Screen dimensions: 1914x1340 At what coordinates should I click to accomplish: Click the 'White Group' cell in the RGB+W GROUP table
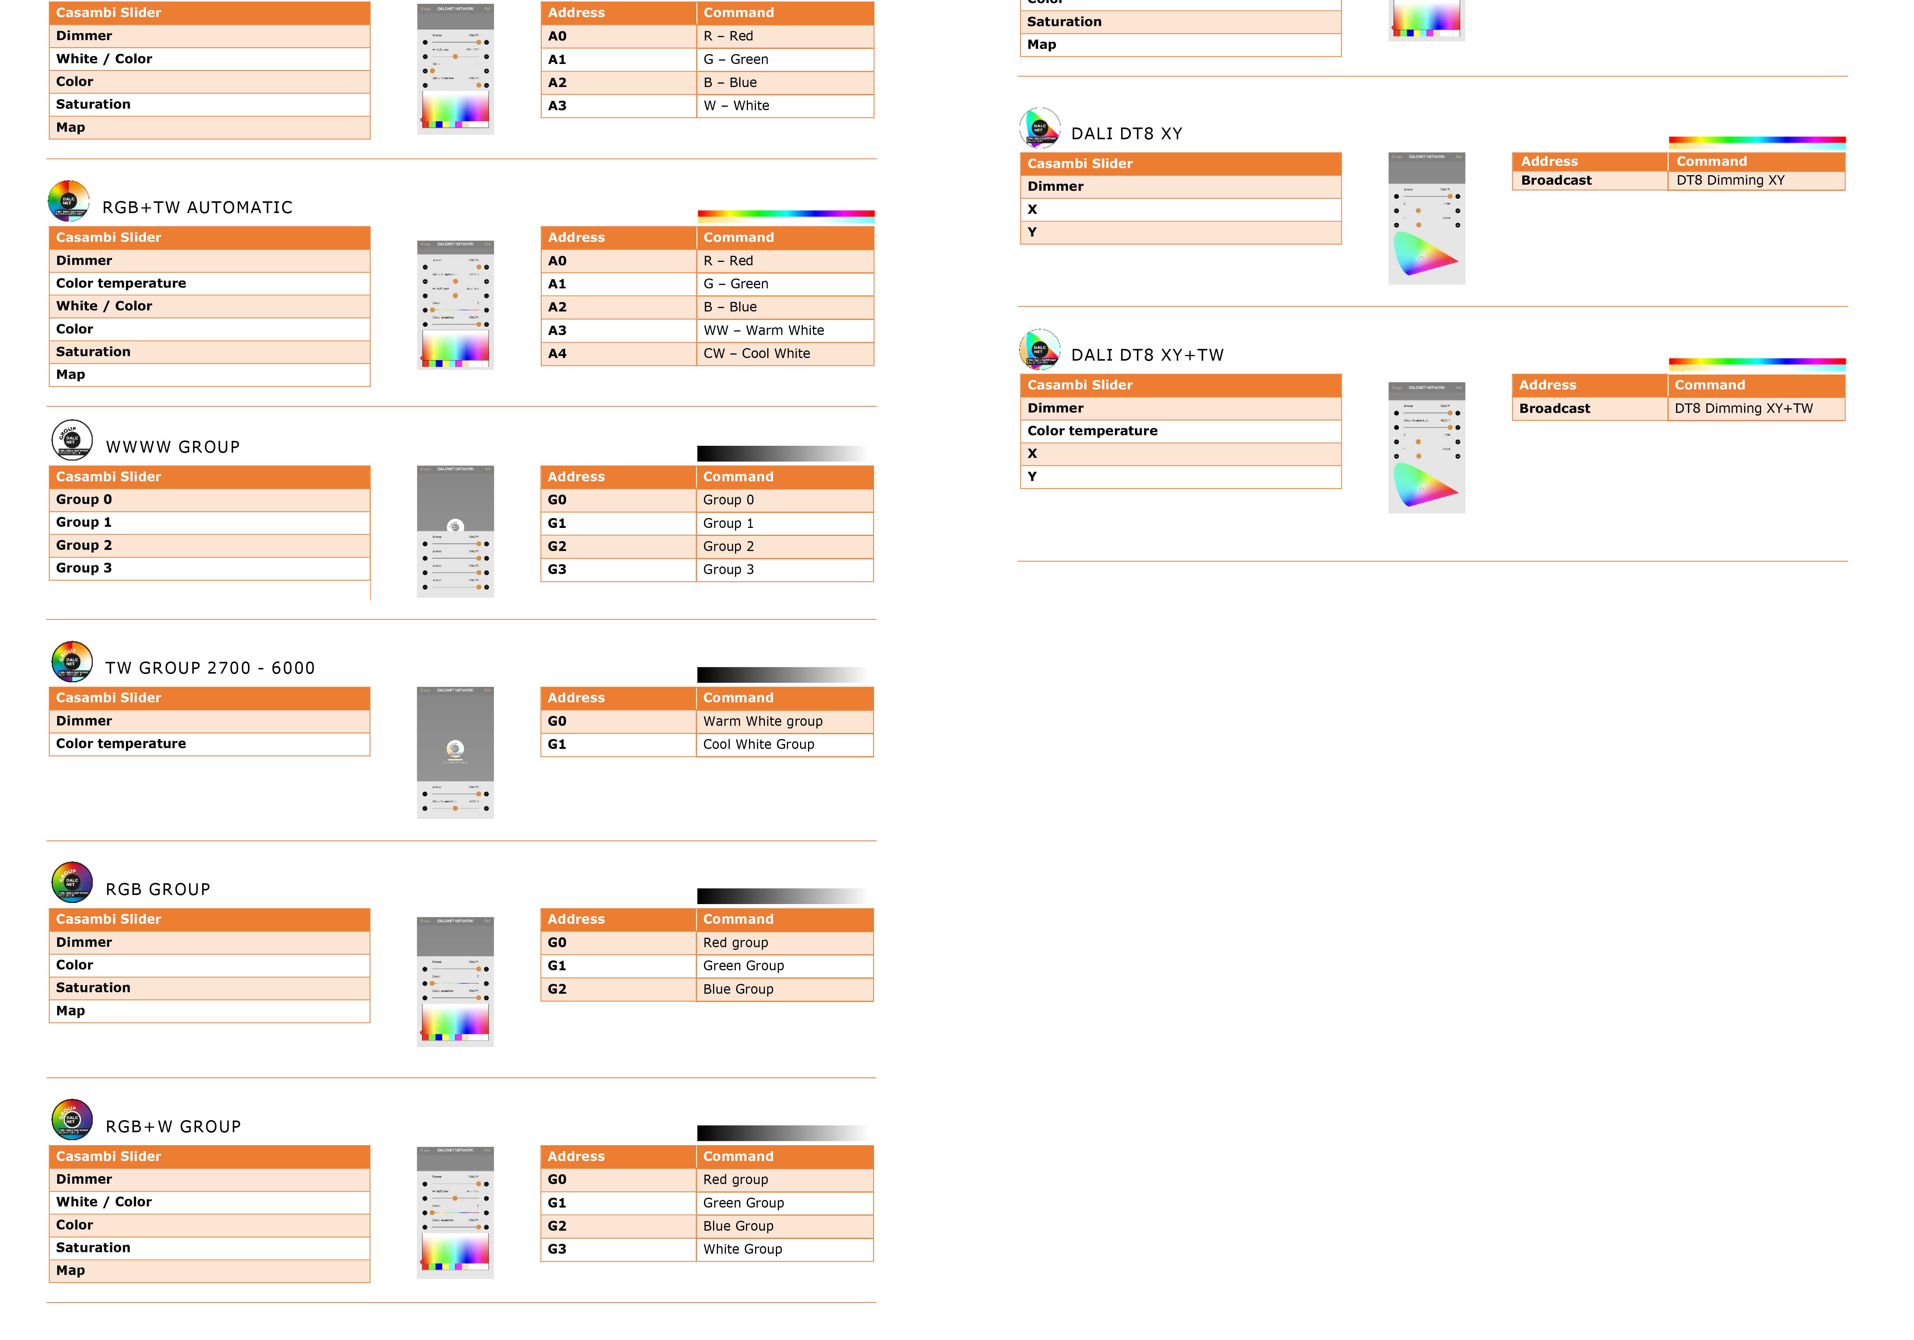[x=785, y=1249]
